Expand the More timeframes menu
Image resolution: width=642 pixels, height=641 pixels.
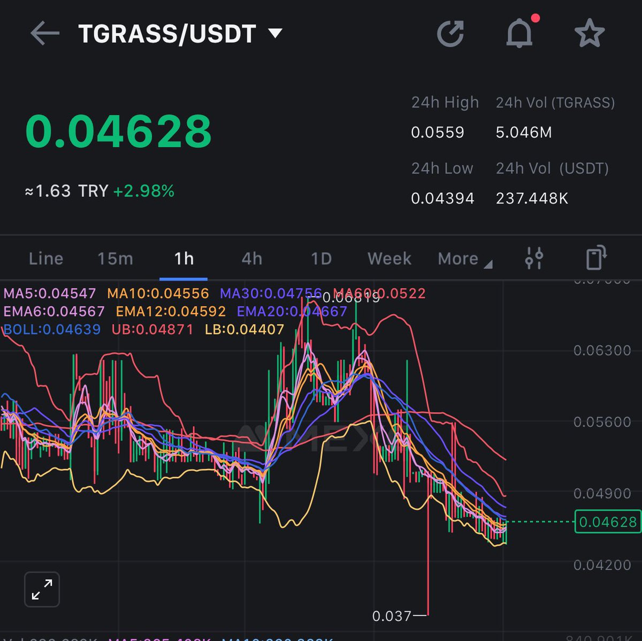[x=464, y=259]
